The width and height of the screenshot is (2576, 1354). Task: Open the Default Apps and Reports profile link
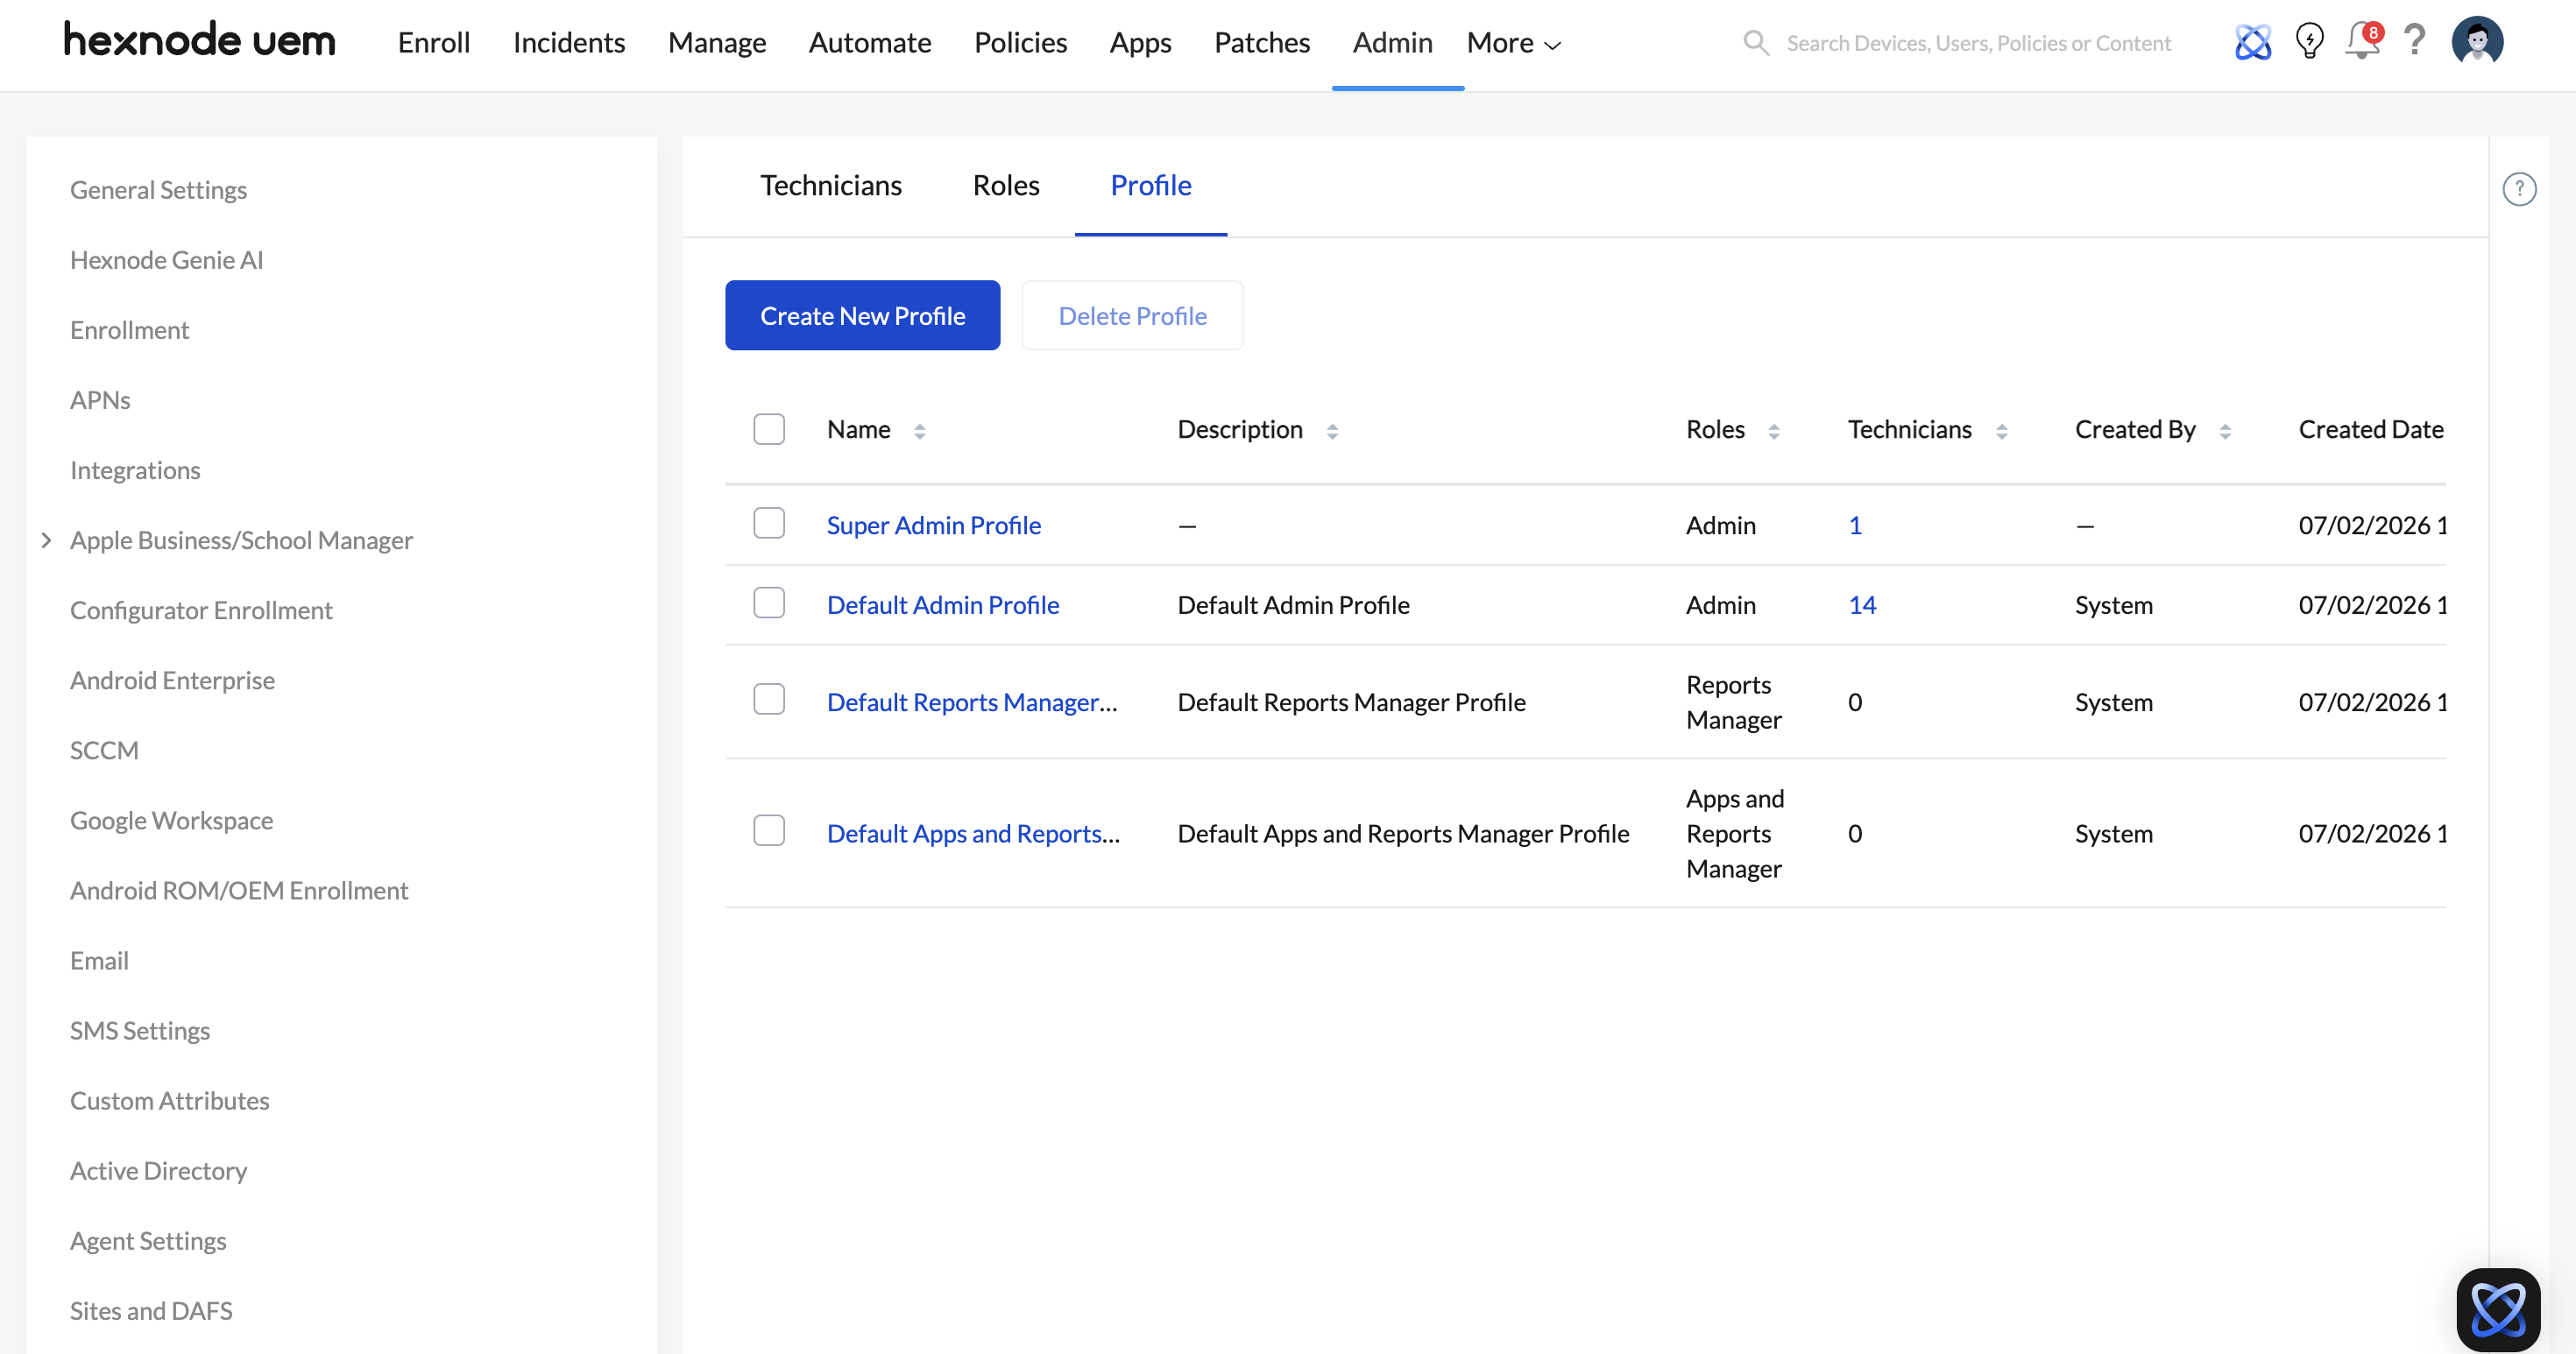(973, 834)
